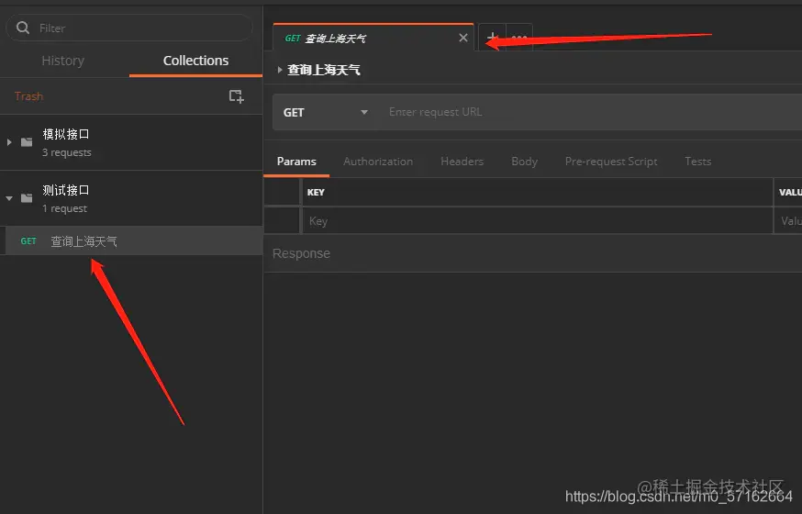Click the 3 requests count text

coord(67,152)
